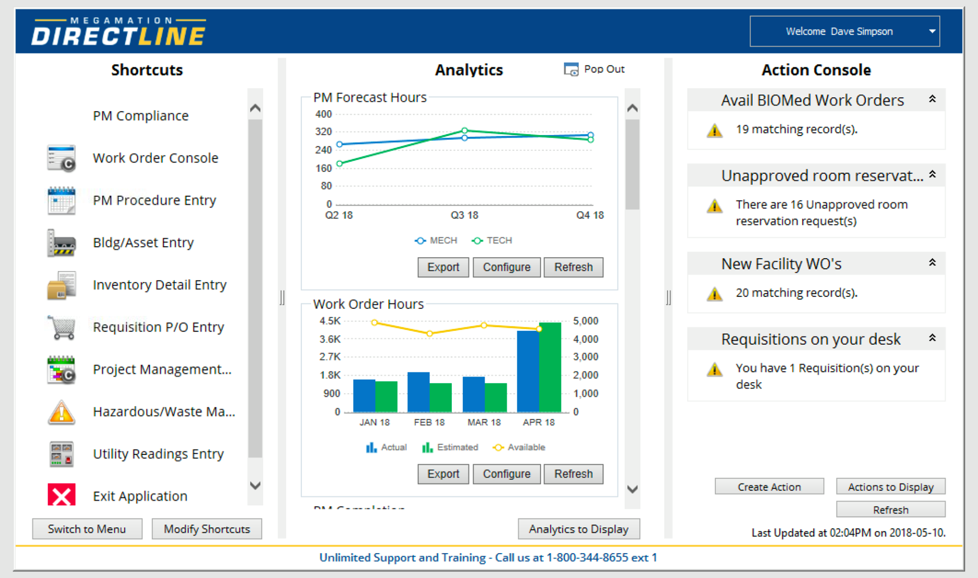The image size is (978, 578).
Task: Select the Requisition P/O Entry shopping cart icon
Action: (61, 327)
